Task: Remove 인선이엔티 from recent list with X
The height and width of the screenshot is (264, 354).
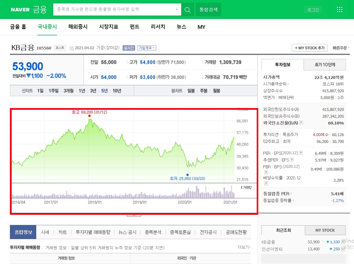Action: pos(343,249)
